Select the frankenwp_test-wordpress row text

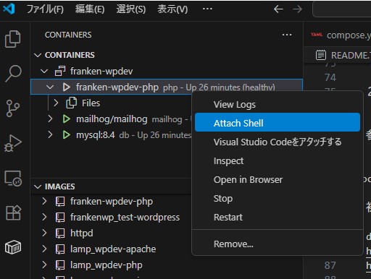pyautogui.click(x=125, y=217)
